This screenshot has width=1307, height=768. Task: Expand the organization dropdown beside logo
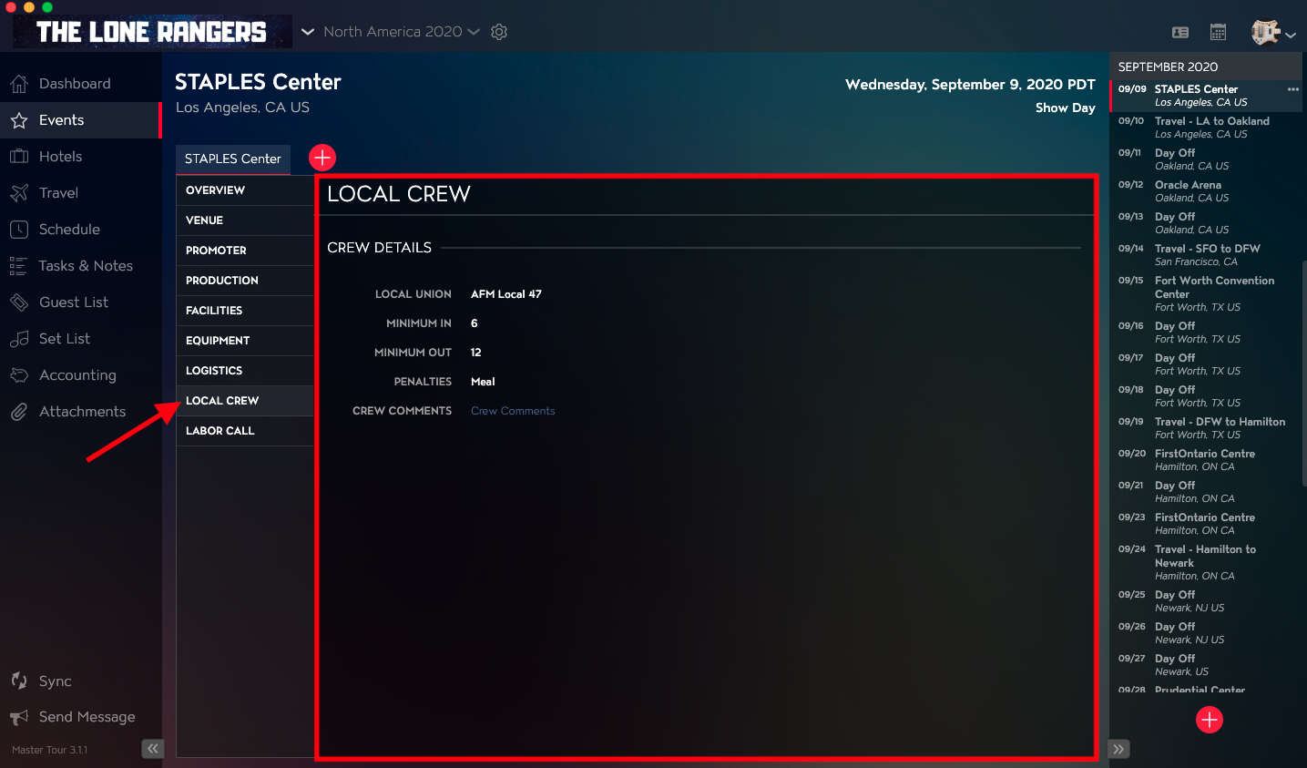point(308,32)
